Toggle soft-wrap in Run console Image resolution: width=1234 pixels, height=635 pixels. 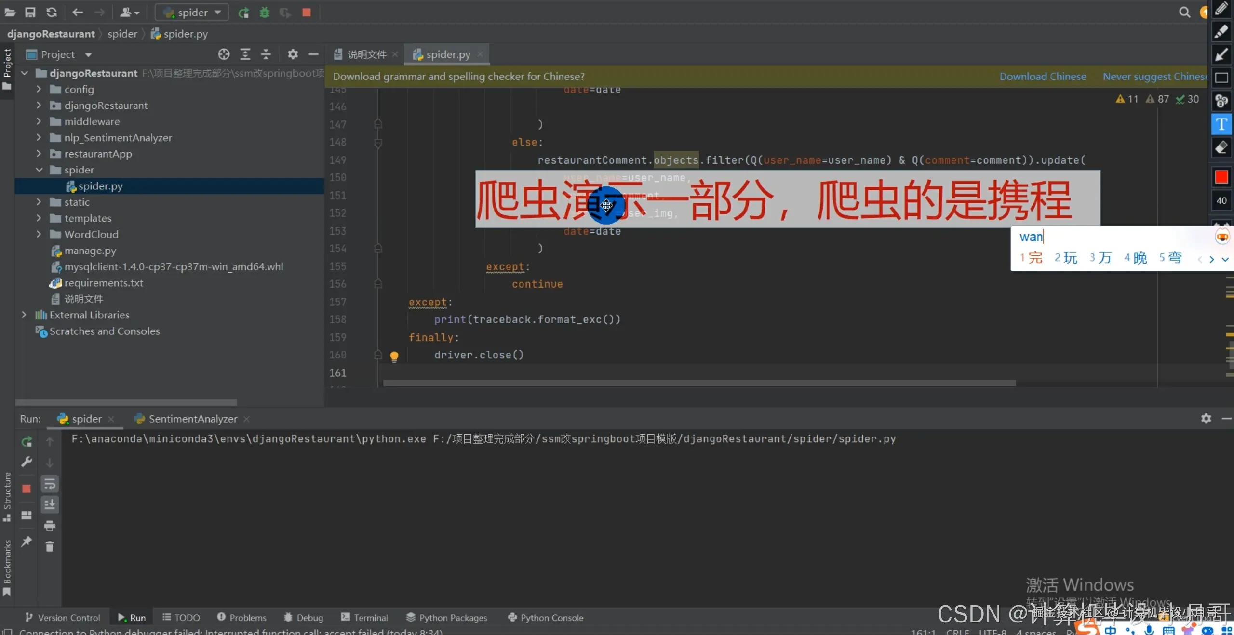coord(50,484)
